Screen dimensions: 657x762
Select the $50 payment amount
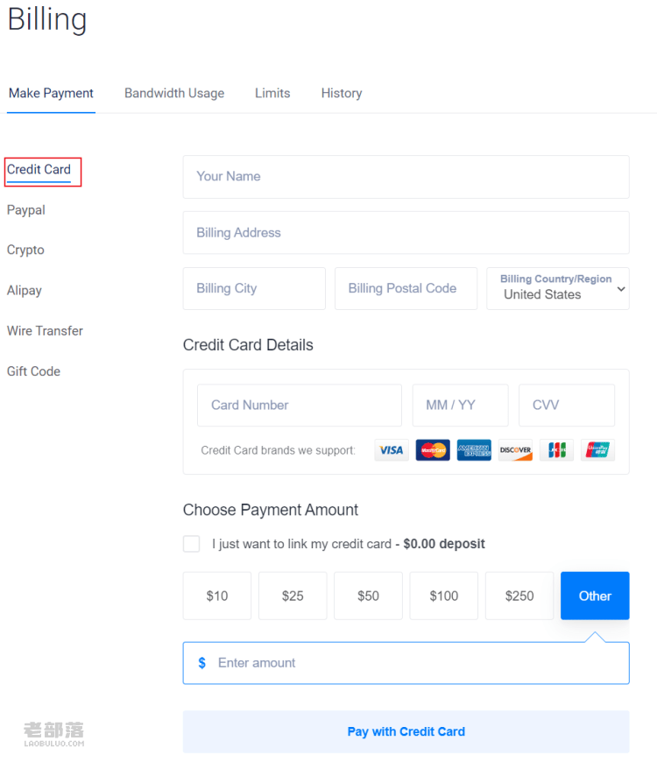(x=368, y=596)
